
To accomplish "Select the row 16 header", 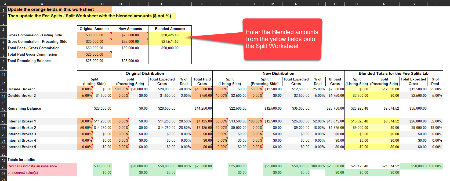I will point(3,109).
